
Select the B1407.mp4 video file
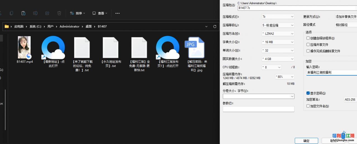point(24,48)
